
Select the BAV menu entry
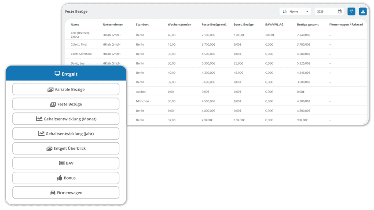click(66, 163)
